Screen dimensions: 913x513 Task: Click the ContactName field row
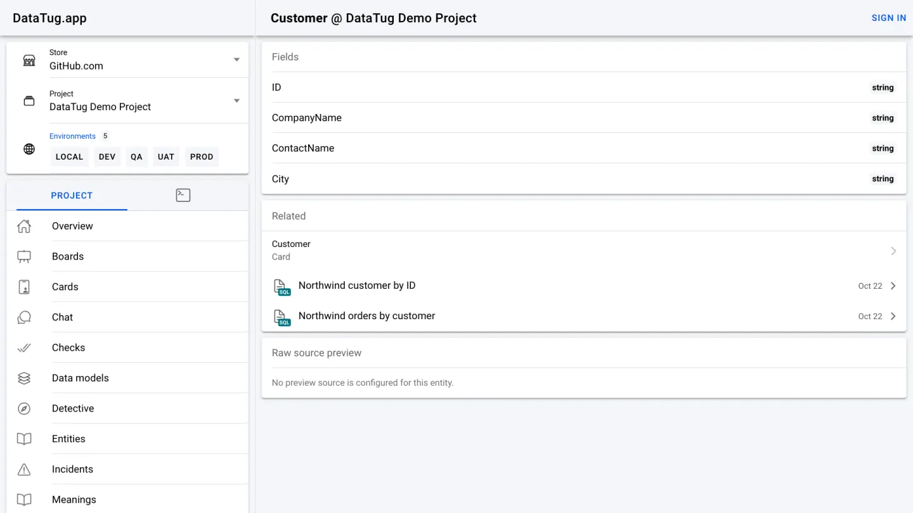coord(584,148)
